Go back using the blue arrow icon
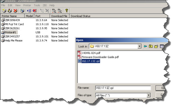Screen dimensions: 176x110 (145, 46)
